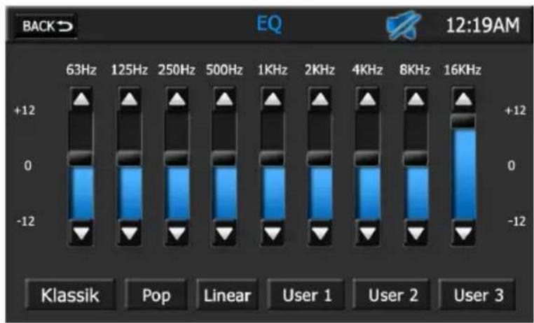Image resolution: width=534 pixels, height=323 pixels.
Task: Select the User 2 preset
Action: [392, 295]
